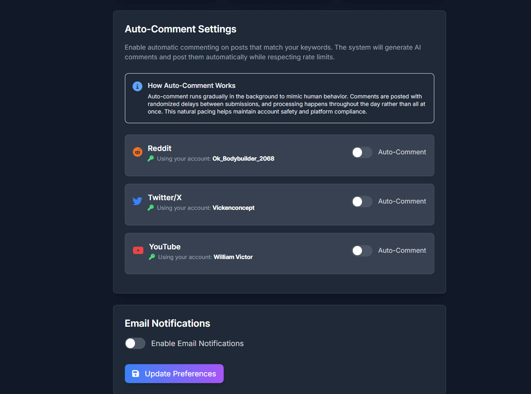Screen dimensions: 531x394
Task: Click the 'How Auto-Comment Works' title
Action: click(191, 85)
